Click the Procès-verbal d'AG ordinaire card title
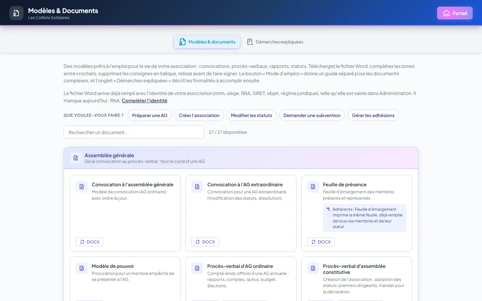The width and height of the screenshot is (482, 301). tap(240, 266)
